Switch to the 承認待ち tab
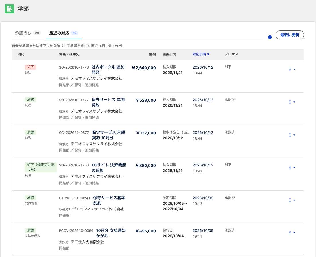This screenshot has height=257, width=316. click(x=28, y=33)
